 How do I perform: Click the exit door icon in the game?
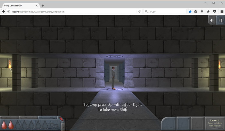(221, 20)
